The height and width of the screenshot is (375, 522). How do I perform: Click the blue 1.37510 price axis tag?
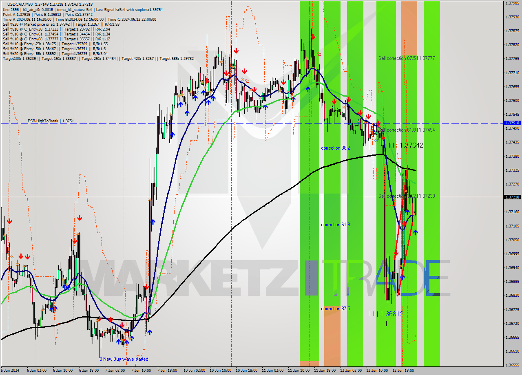513,123
